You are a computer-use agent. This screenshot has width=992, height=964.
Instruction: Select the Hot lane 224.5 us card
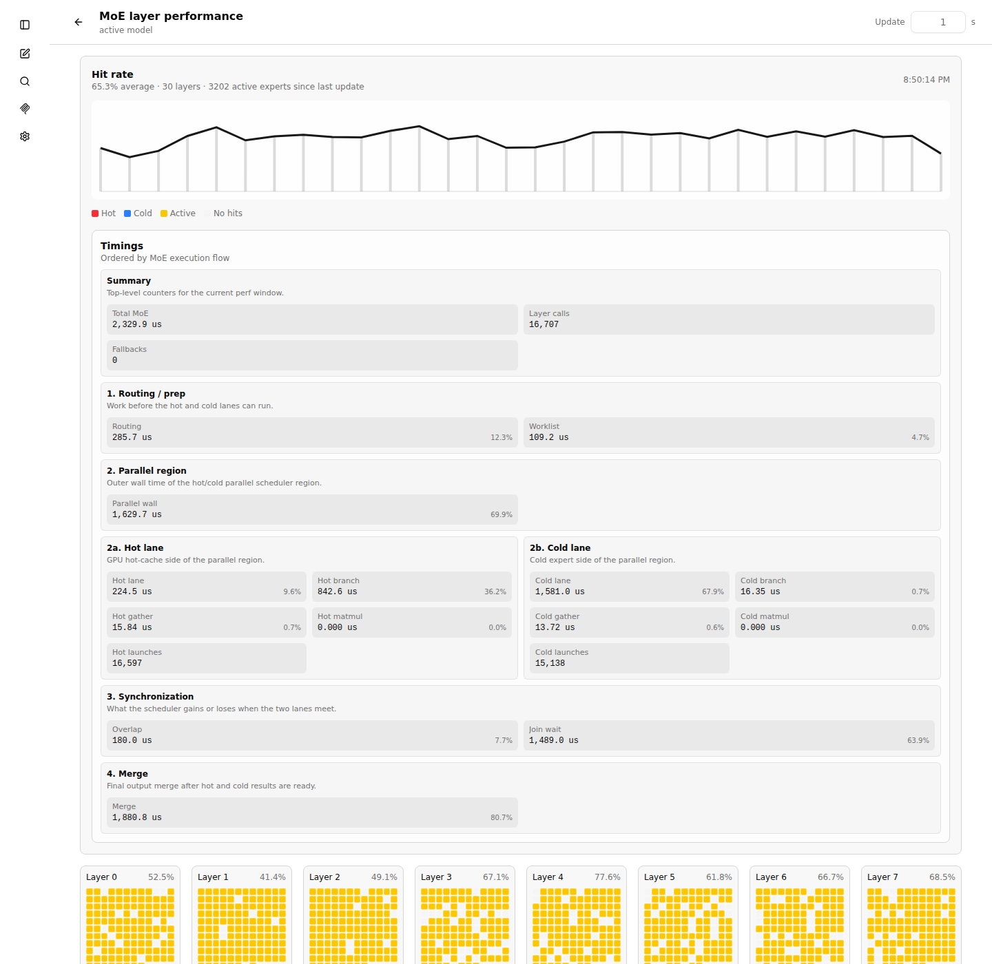(x=207, y=587)
